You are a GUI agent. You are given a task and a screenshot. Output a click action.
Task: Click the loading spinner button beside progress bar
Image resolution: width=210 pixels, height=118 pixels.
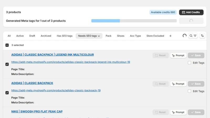[191, 21]
